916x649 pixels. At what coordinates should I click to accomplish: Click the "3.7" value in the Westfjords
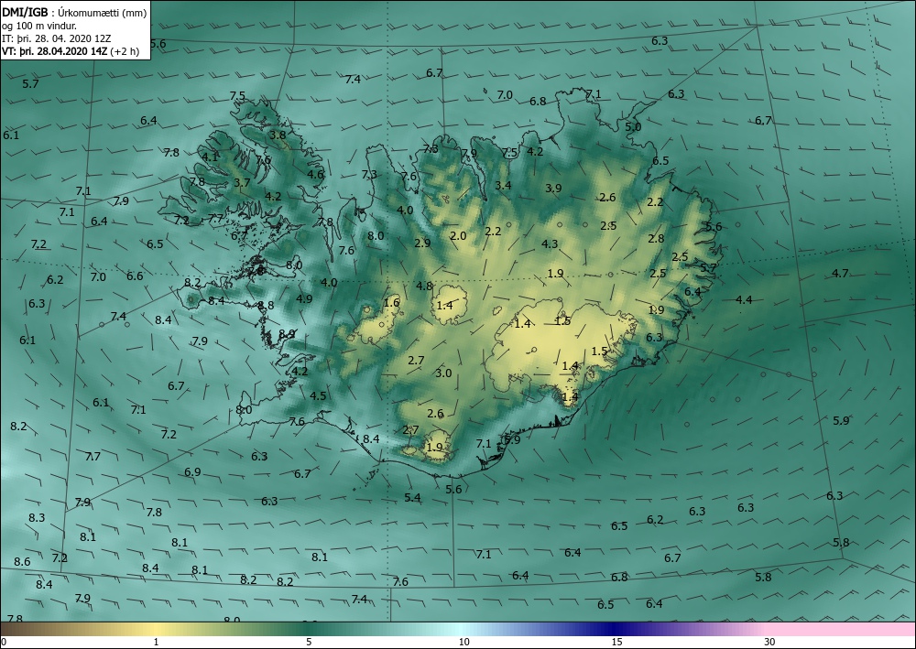[242, 183]
